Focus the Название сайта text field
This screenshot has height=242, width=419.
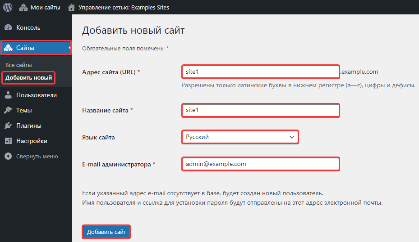(x=260, y=110)
